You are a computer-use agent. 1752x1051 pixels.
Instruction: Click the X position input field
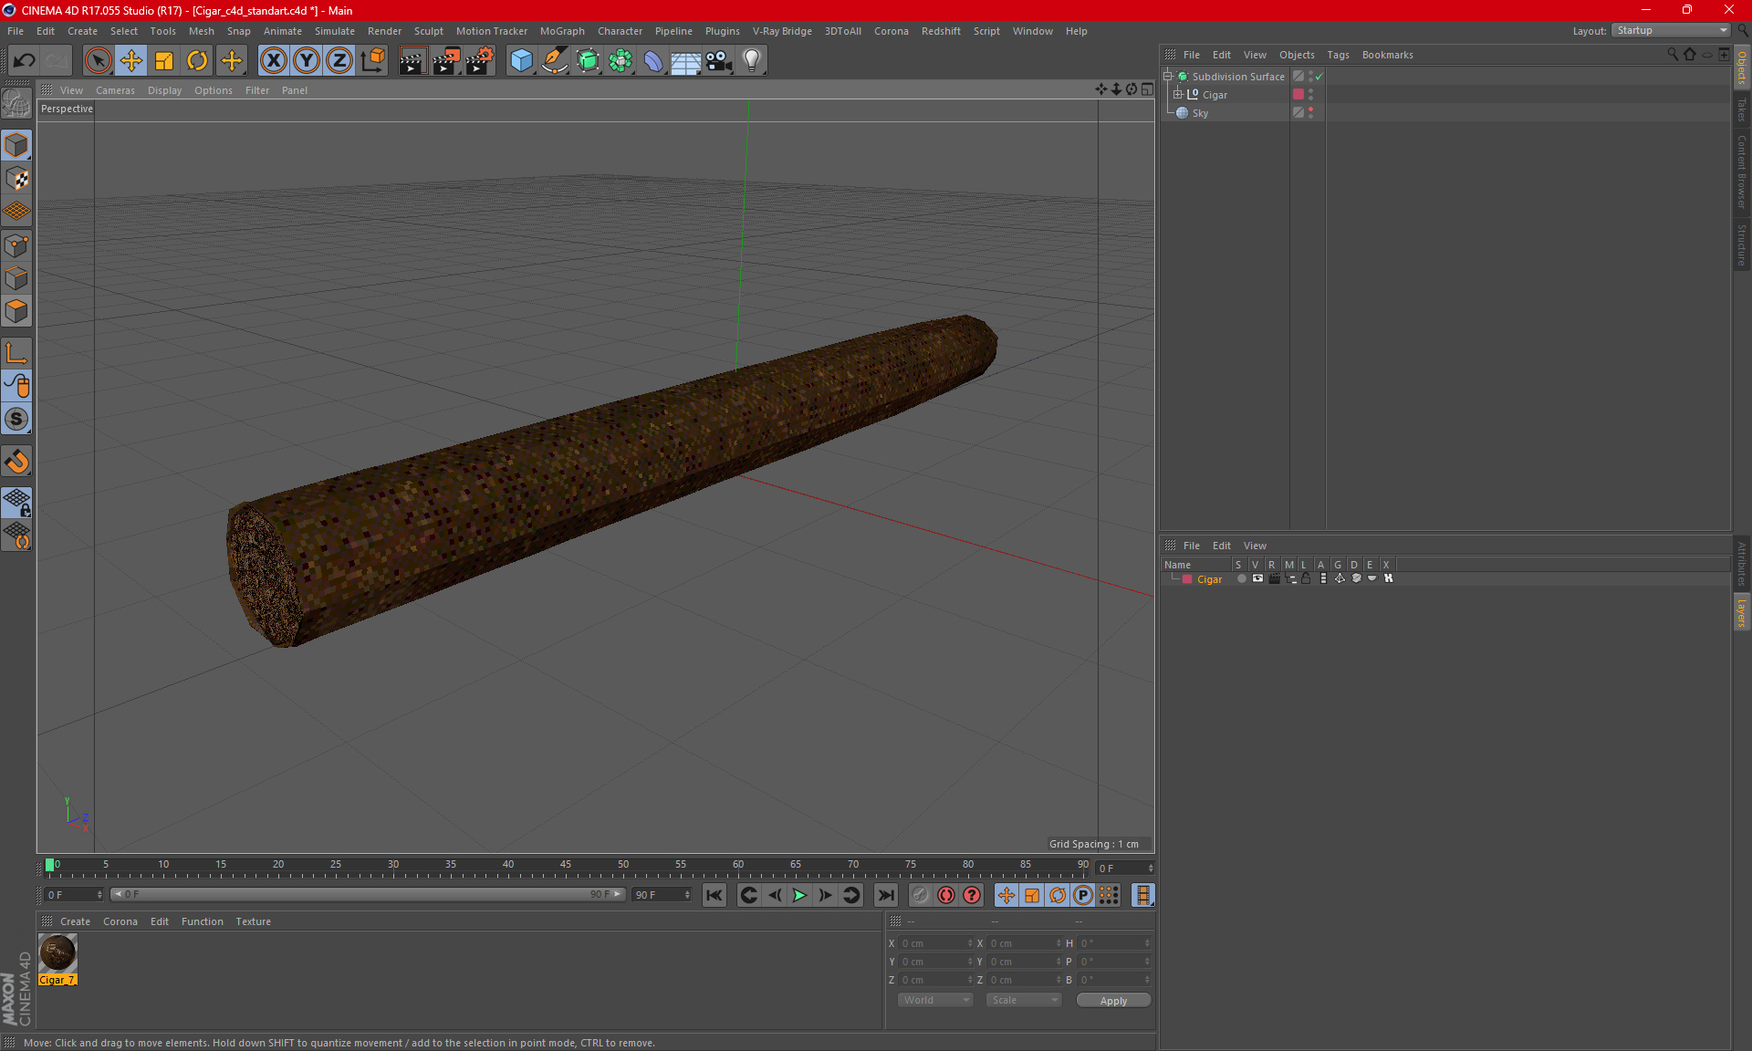click(933, 943)
